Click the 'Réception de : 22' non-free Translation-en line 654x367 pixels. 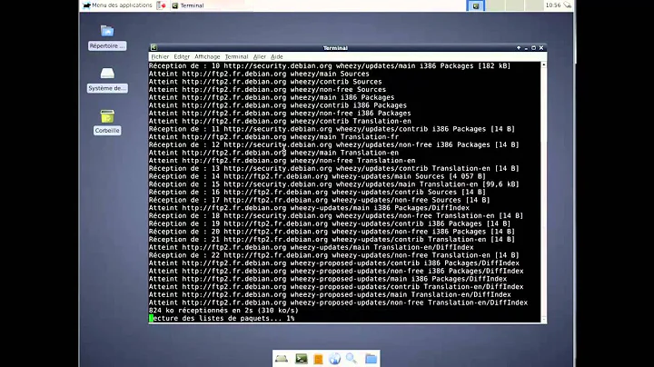(333, 255)
